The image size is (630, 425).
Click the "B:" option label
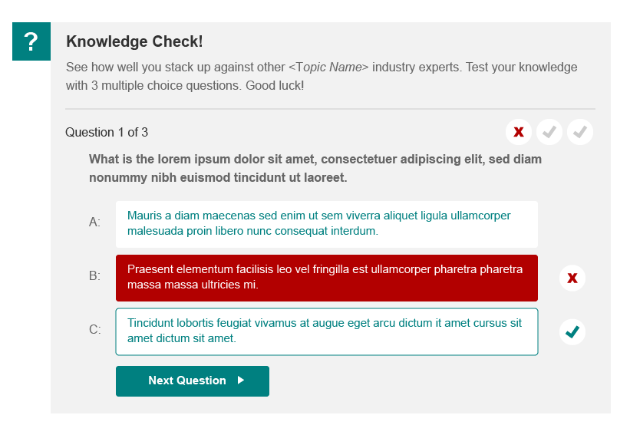pos(95,276)
